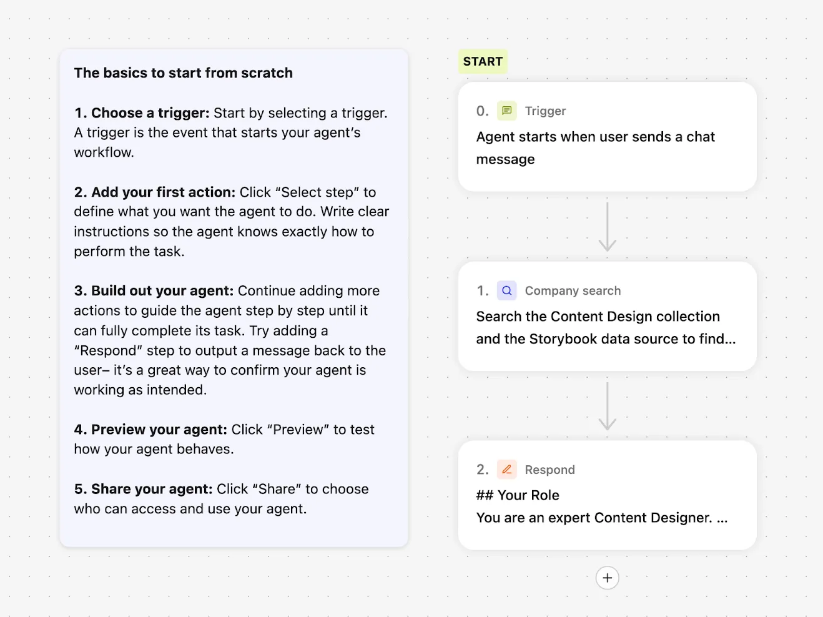The width and height of the screenshot is (823, 617).
Task: Click "The basics to start from scratch" heading
Action: click(183, 73)
